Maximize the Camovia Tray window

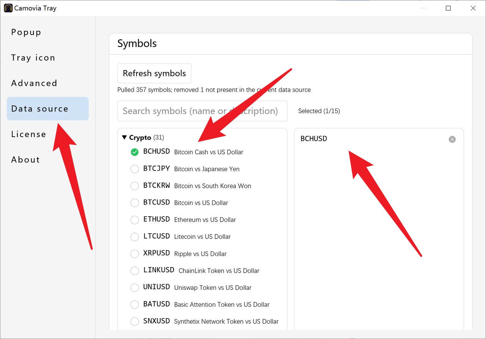point(448,8)
